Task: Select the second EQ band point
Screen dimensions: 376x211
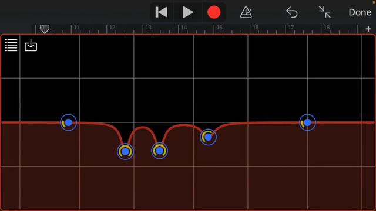Action: click(125, 151)
